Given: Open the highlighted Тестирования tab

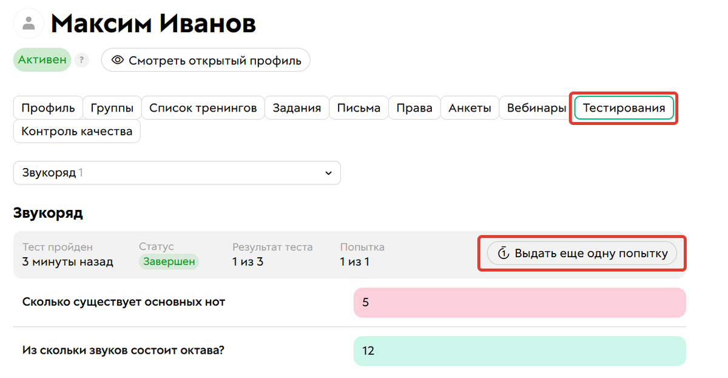Looking at the screenshot, I should pos(623,107).
